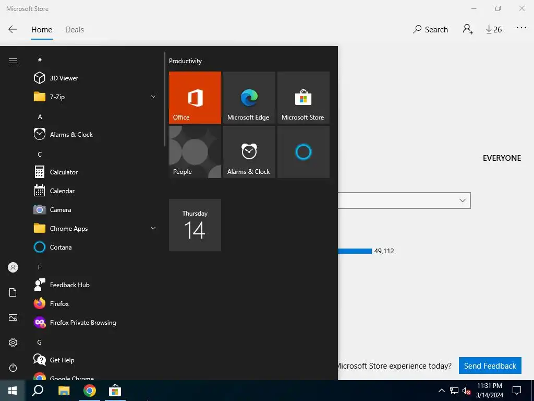Open Google Chrome from the app list
Viewport: 534px width, 401px height.
click(x=95, y=376)
